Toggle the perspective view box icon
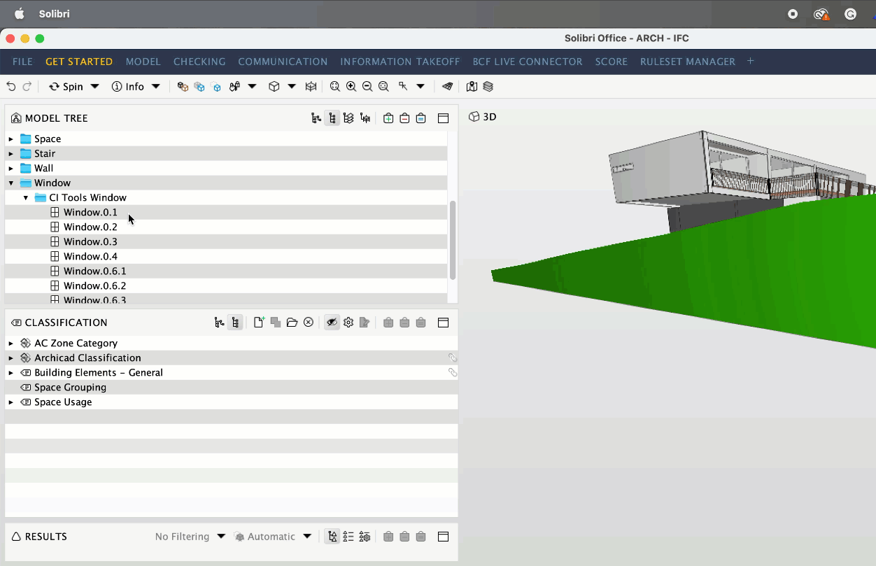The image size is (876, 566). 311,87
